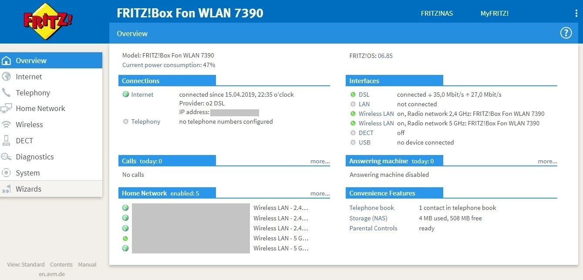Click the Diagnostics icon
The image size is (583, 280).
click(x=7, y=157)
